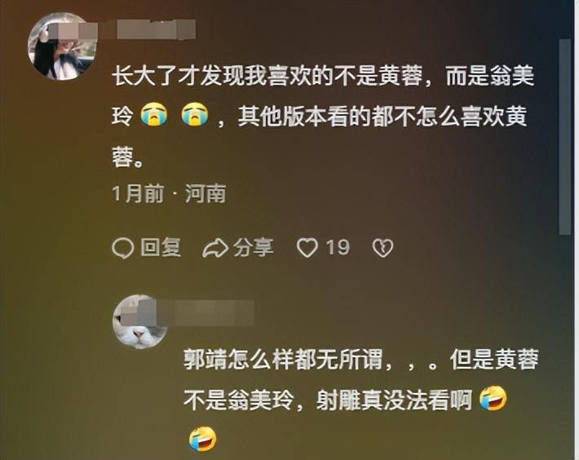Viewport: 579px width, 460px height.
Task: Click the comment text about 翁美玲
Action: (x=323, y=117)
